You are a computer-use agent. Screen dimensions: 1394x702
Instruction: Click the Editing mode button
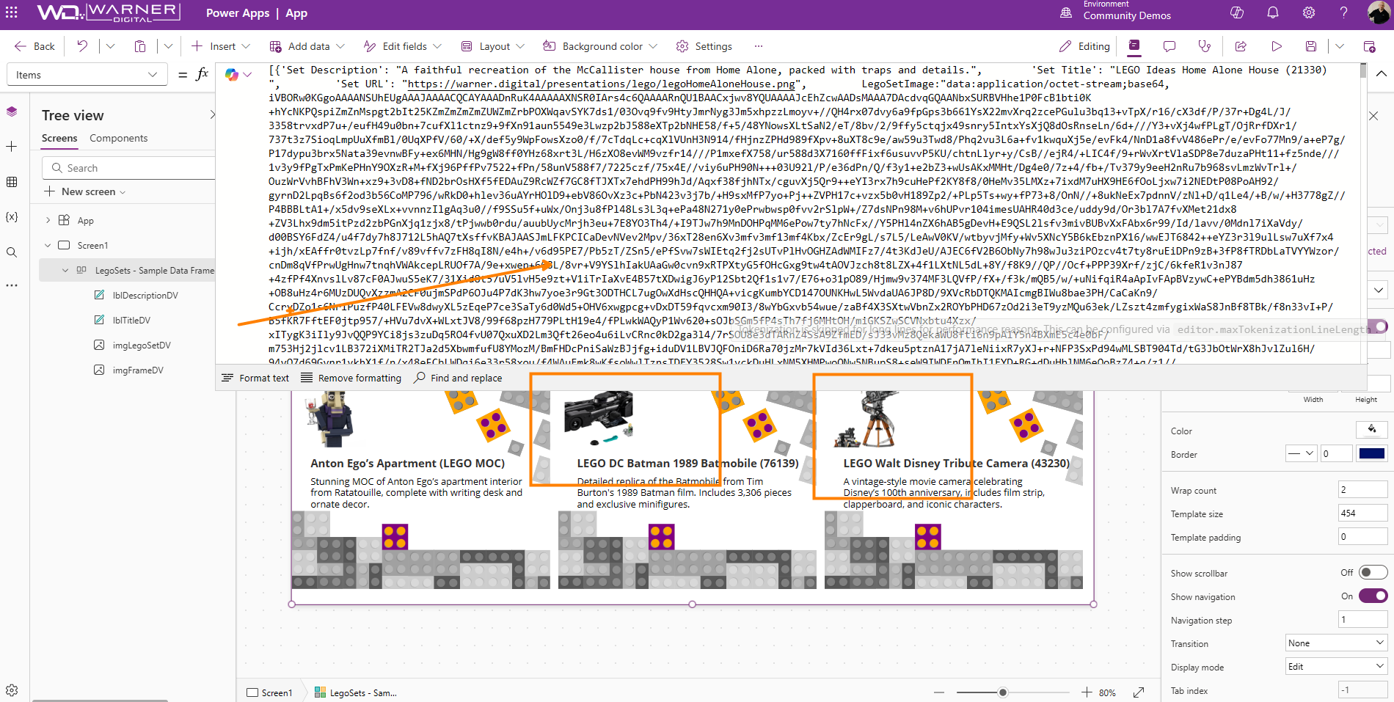coord(1084,46)
